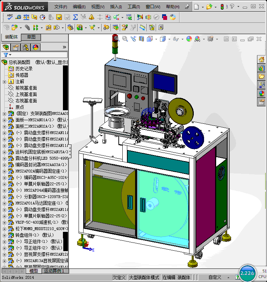Click the Exploded View icon
This screenshot has width=267, height=282.
click(x=124, y=27)
